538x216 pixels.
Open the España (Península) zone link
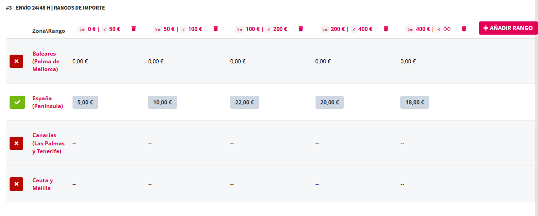47,102
